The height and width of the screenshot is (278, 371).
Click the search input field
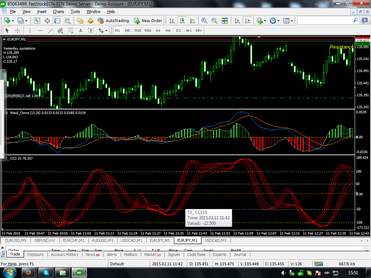tap(325, 21)
